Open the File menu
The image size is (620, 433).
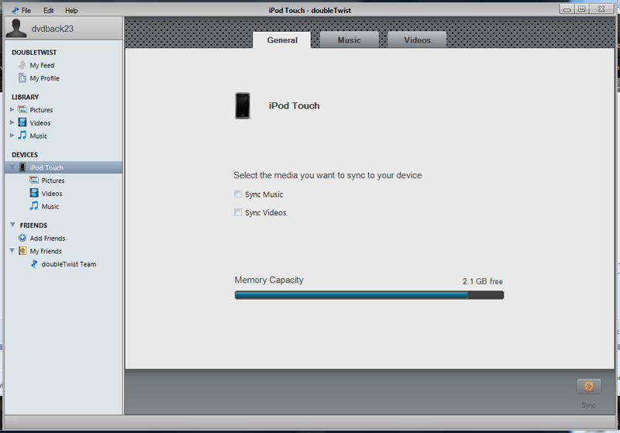[x=26, y=10]
